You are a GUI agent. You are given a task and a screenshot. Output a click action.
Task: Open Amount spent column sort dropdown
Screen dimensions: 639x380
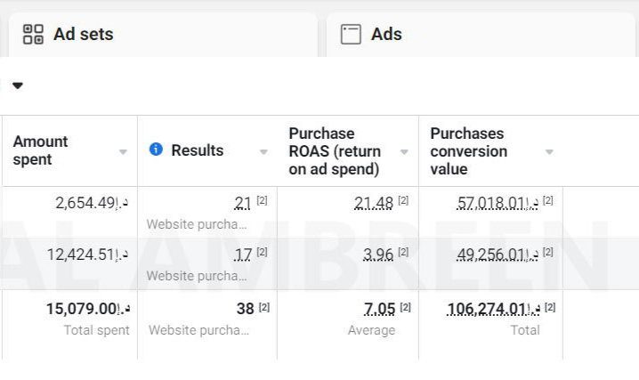123,152
